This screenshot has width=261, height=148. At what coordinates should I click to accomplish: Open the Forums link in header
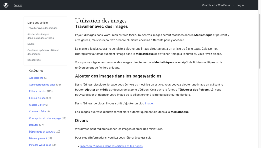tap(18, 5)
